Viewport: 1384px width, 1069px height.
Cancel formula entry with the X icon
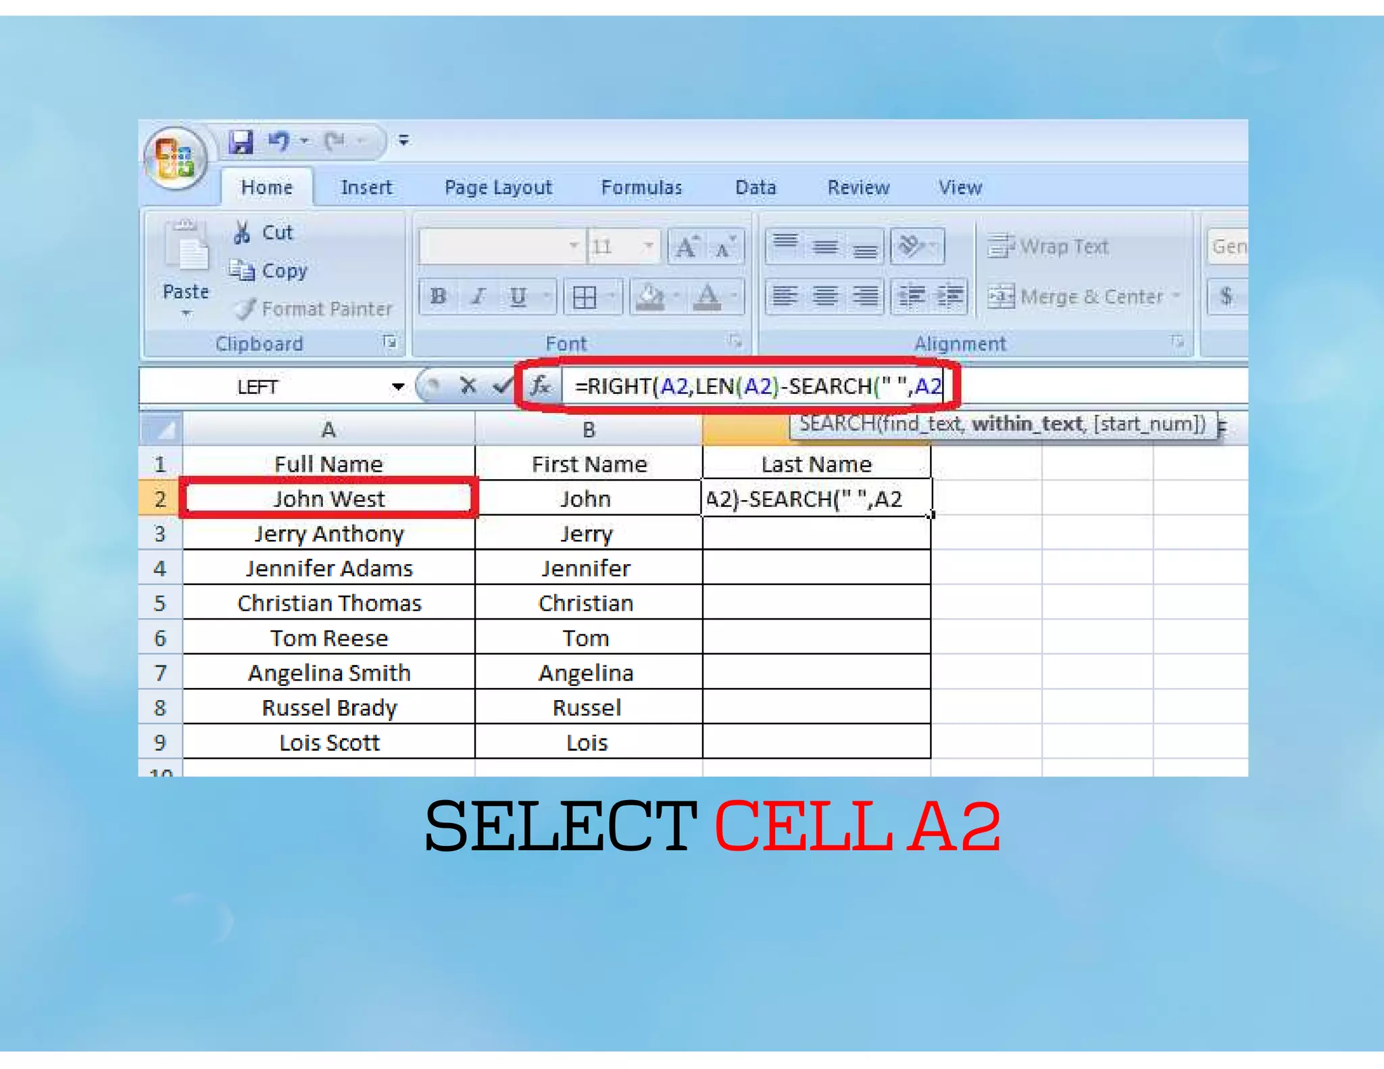[x=468, y=386]
